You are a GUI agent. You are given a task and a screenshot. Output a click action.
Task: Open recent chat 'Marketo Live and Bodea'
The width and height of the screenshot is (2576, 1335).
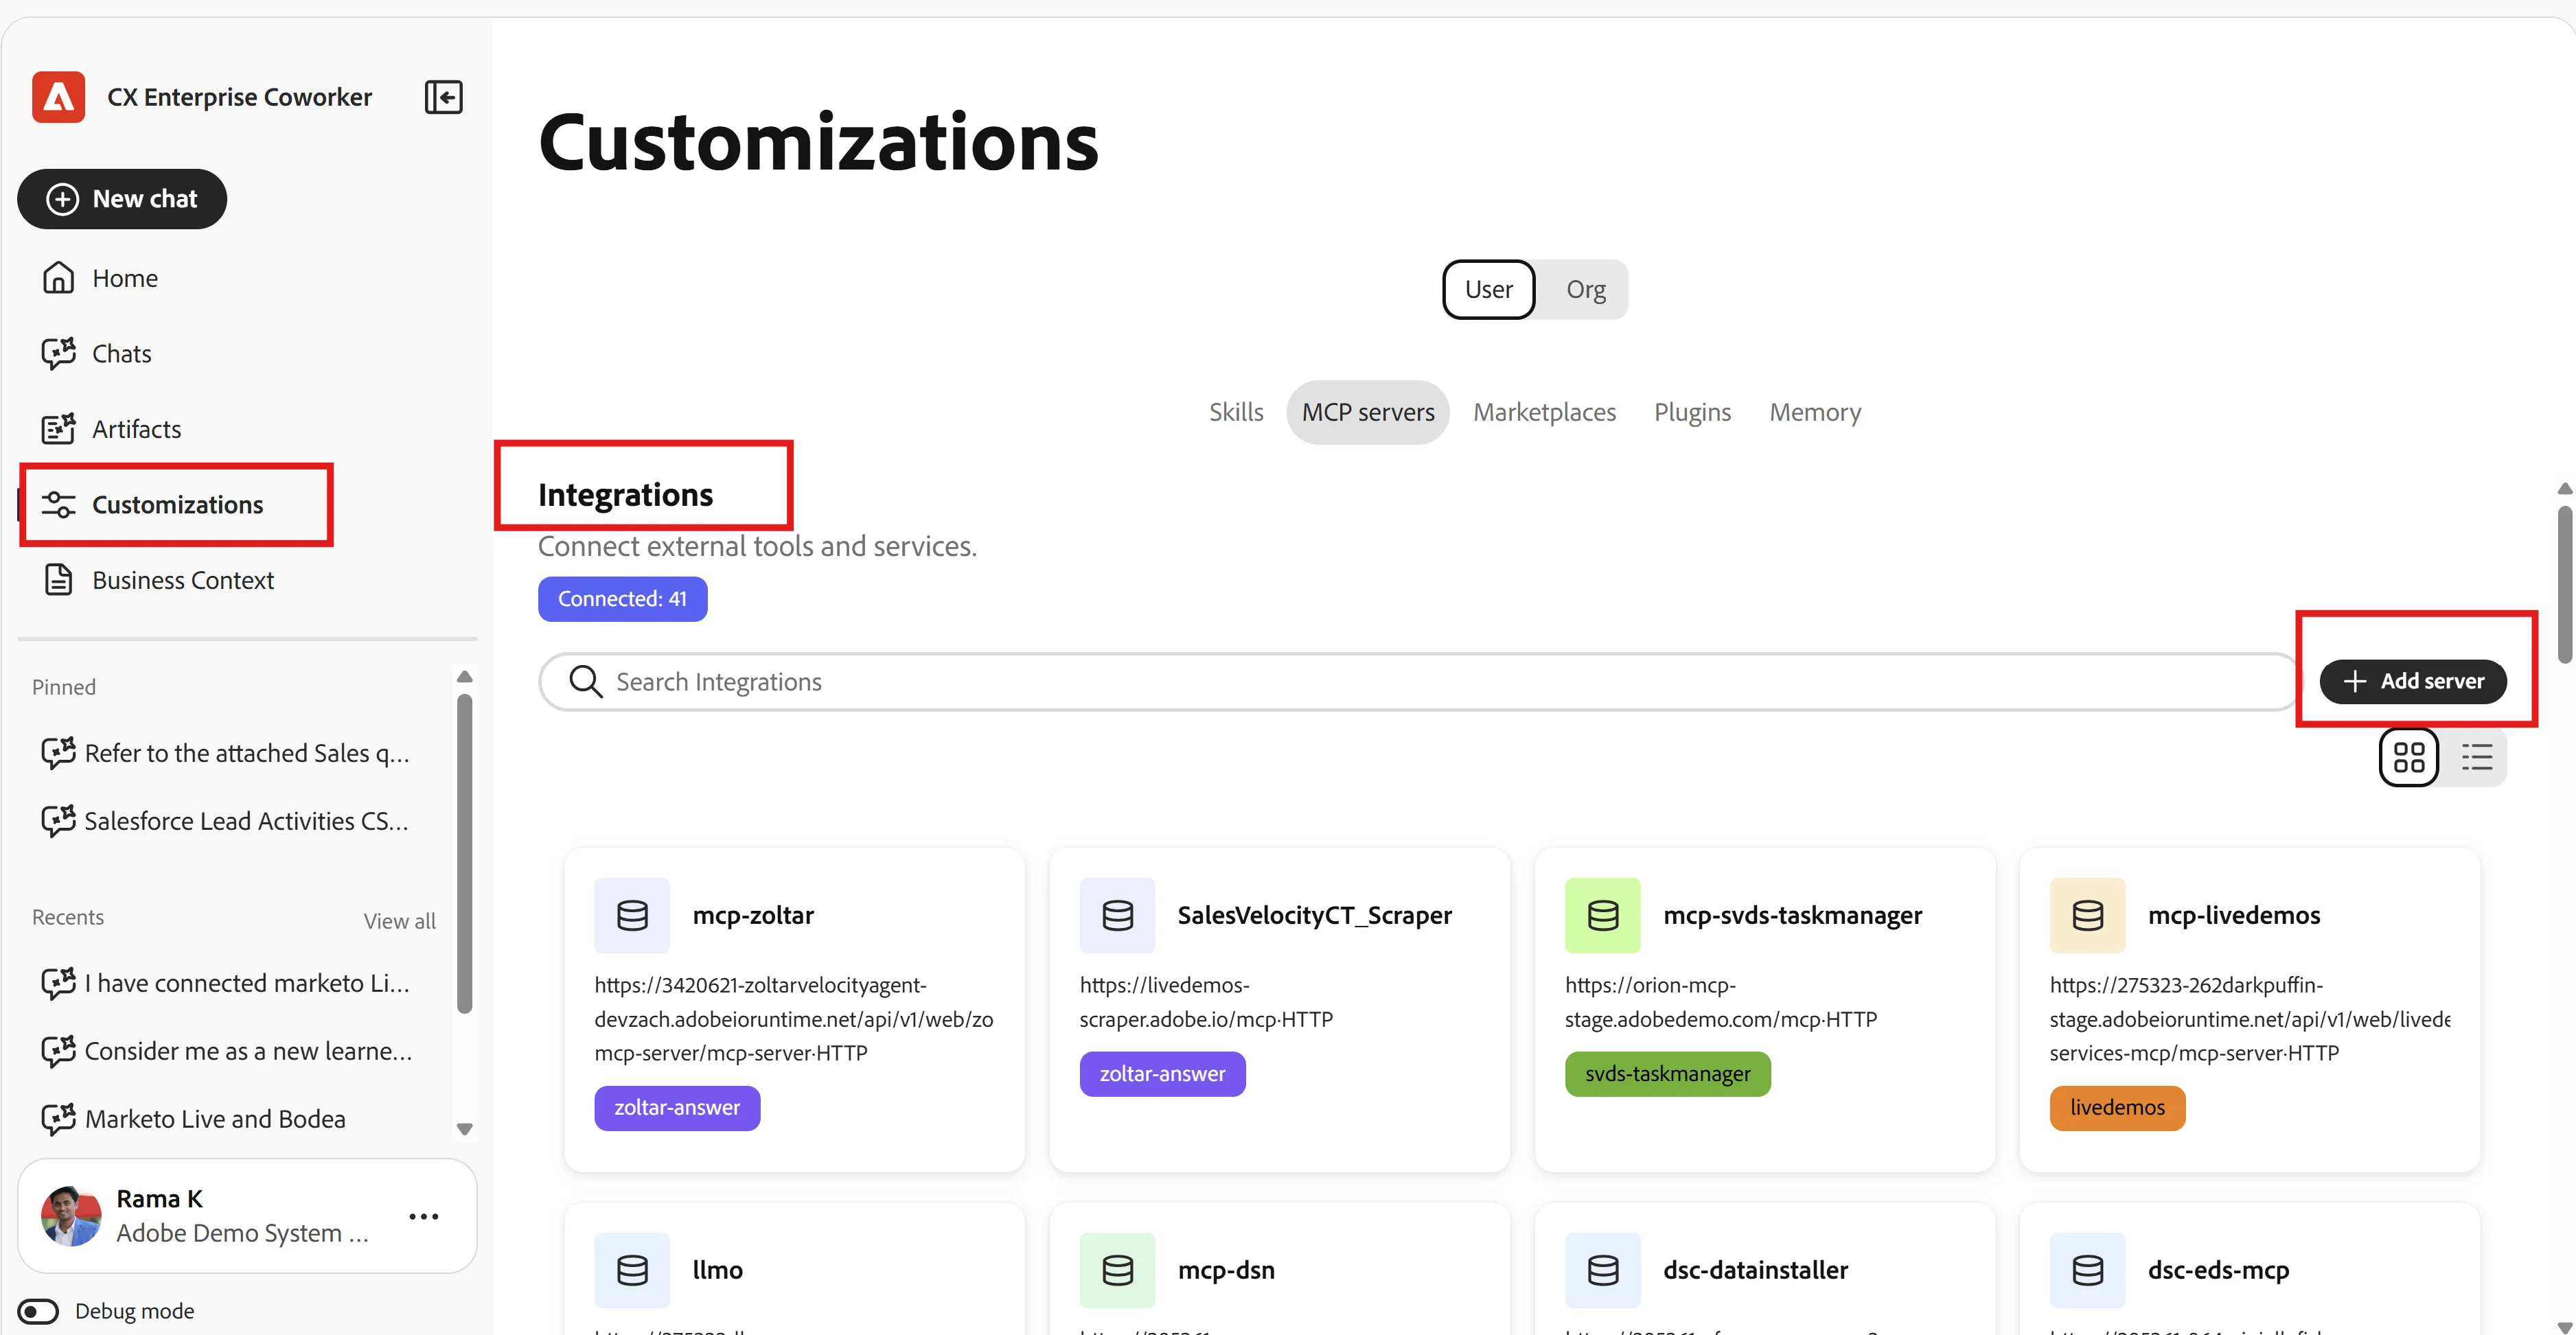[x=195, y=1119]
